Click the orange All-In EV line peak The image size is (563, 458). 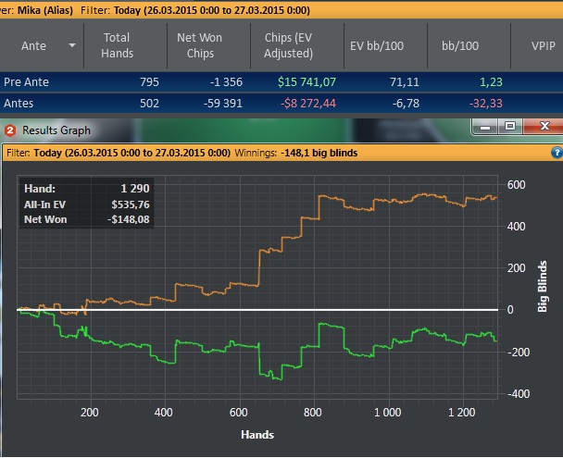click(x=425, y=194)
